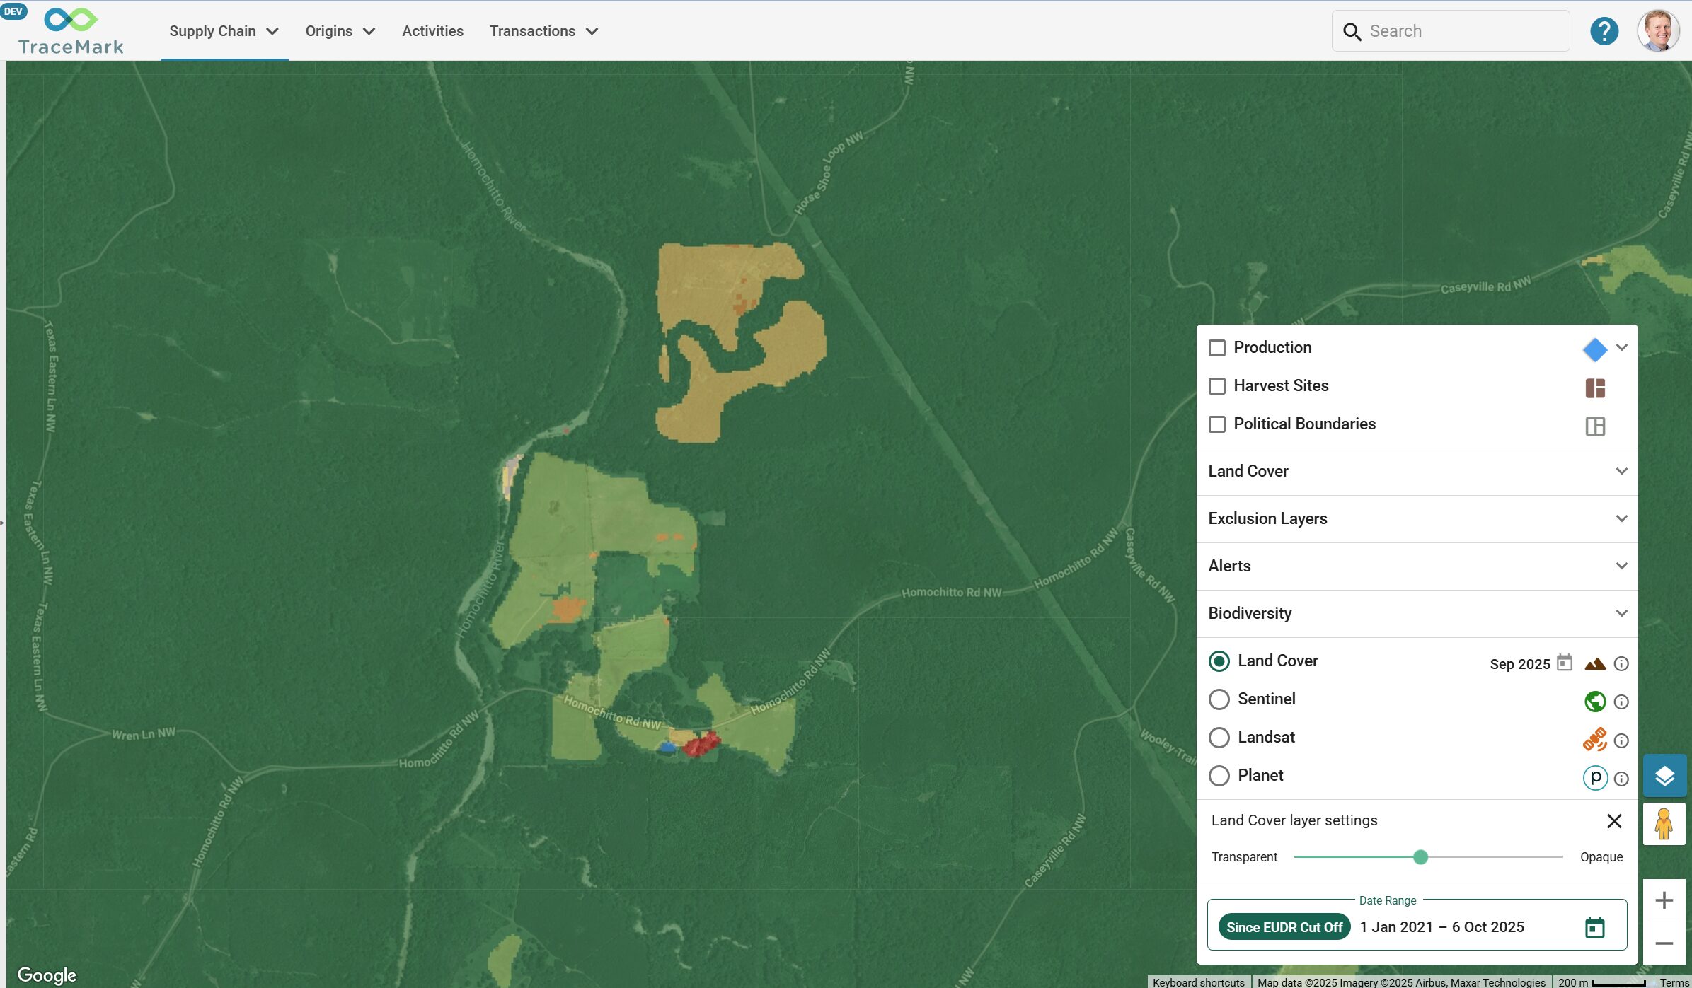The image size is (1692, 988).
Task: Click the Land Cover info icon
Action: pyautogui.click(x=1621, y=663)
